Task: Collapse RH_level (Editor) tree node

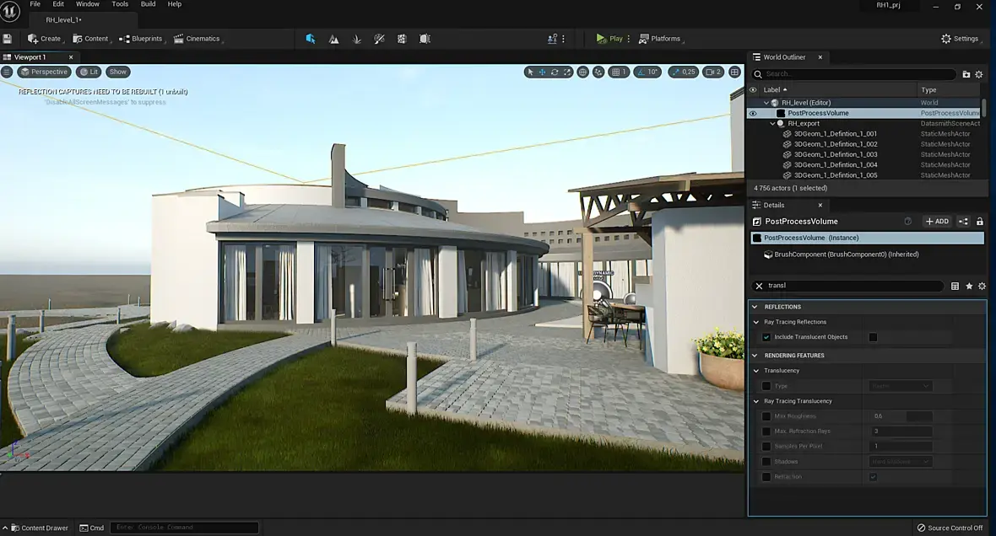Action: point(766,103)
